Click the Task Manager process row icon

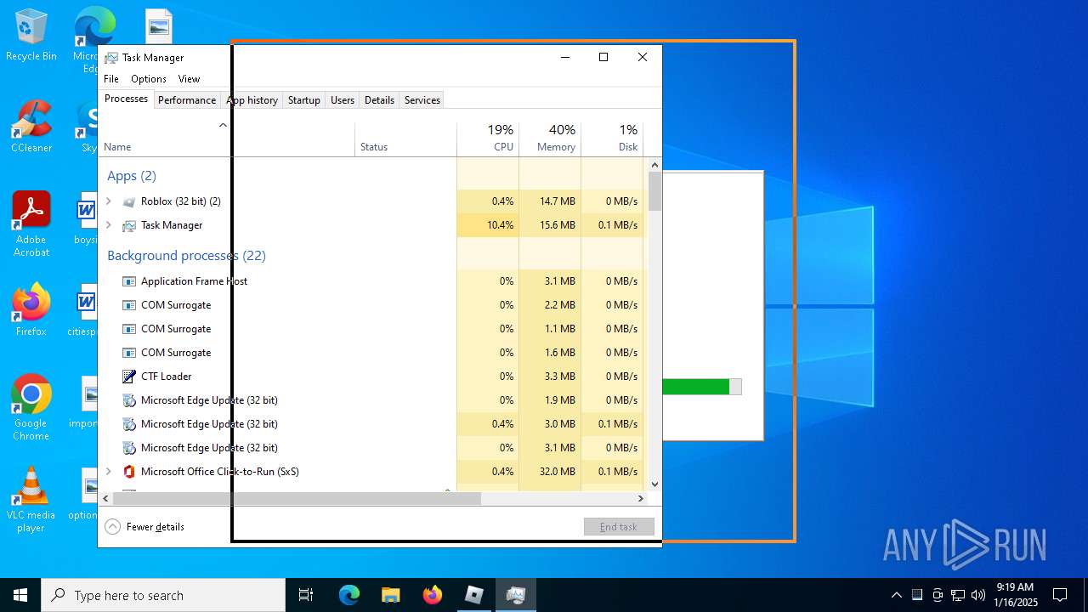point(129,225)
